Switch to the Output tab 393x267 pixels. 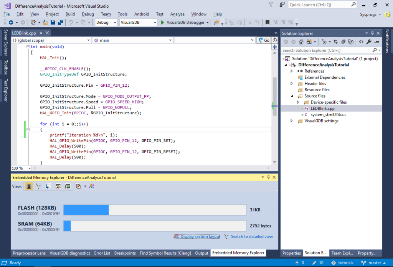(x=202, y=253)
